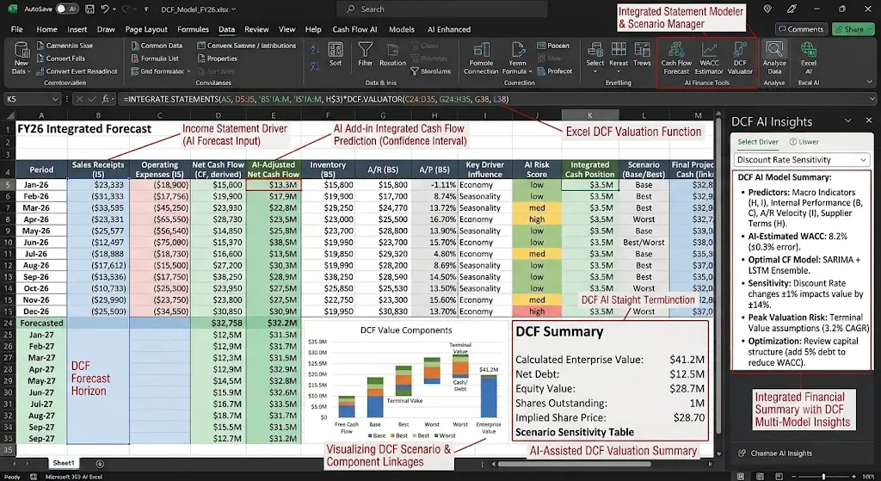Click the add new sheet plus icon
This screenshot has width=881, height=481.
pyautogui.click(x=100, y=464)
